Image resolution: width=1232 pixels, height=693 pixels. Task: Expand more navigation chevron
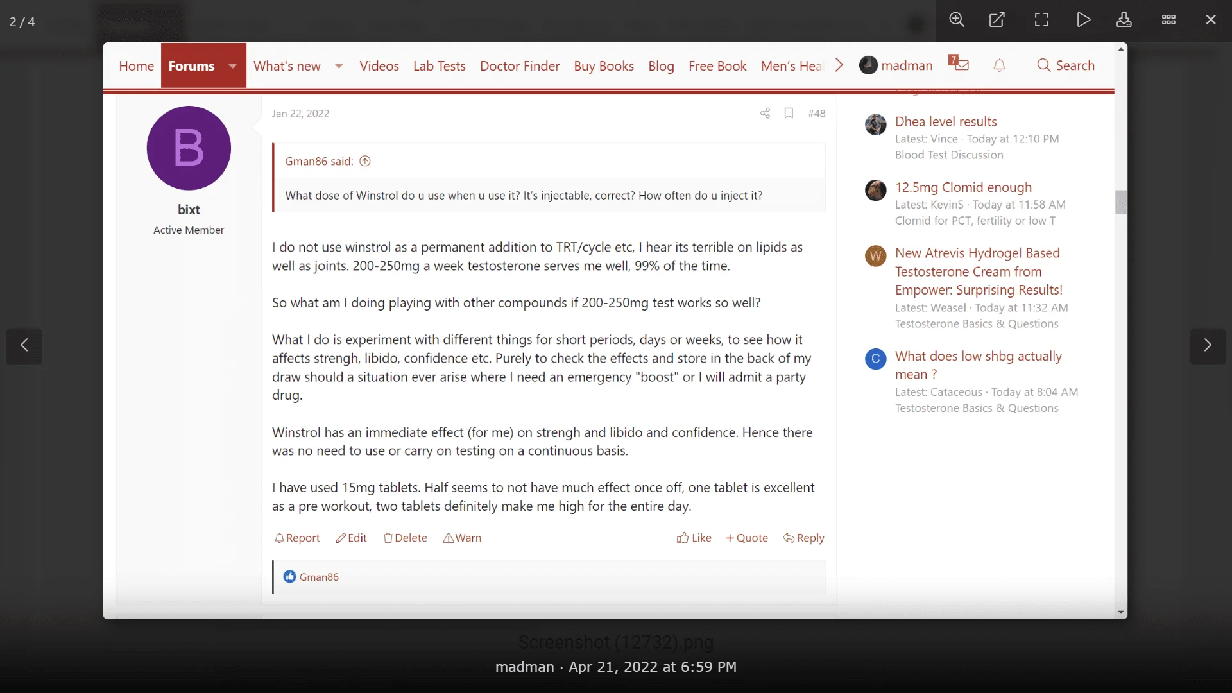[839, 65]
